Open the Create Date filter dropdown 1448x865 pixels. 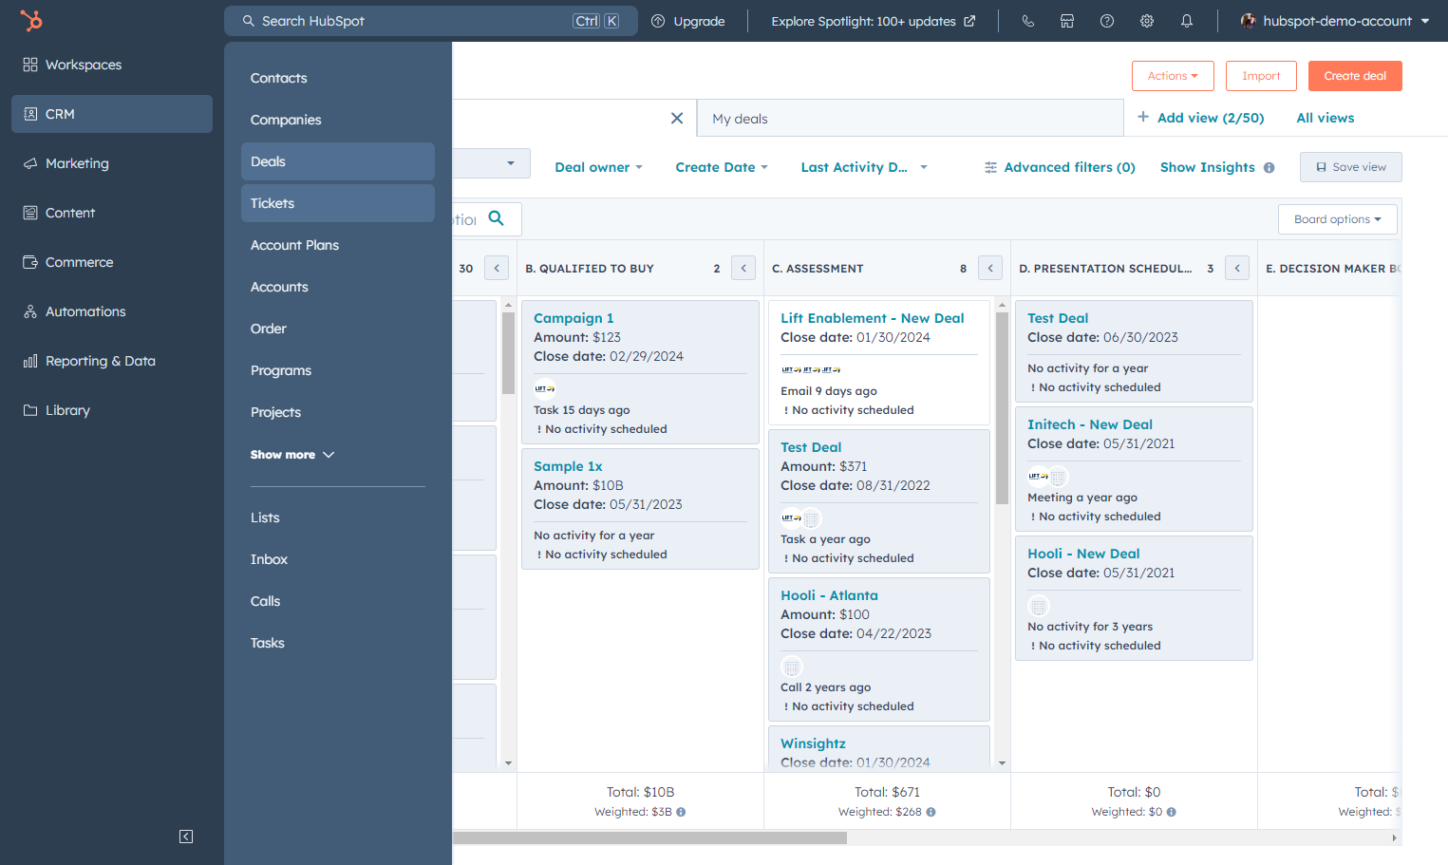point(722,167)
